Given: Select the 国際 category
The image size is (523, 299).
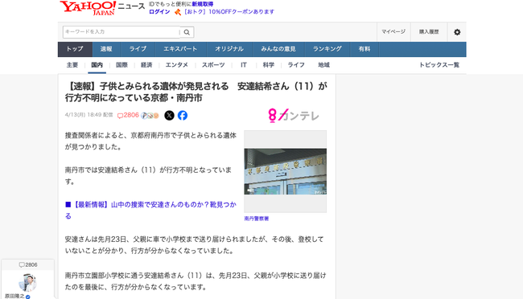Looking at the screenshot, I should [x=121, y=65].
